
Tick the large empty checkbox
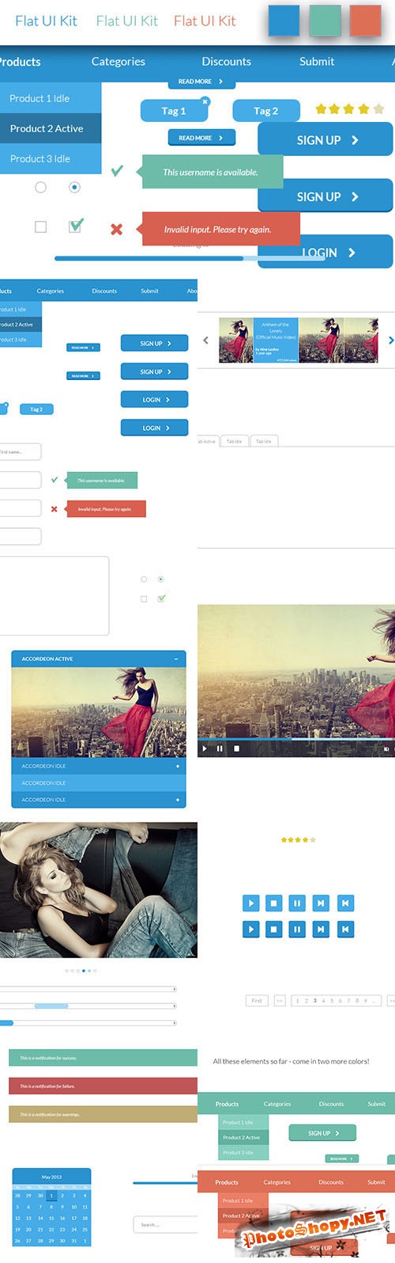tap(40, 227)
